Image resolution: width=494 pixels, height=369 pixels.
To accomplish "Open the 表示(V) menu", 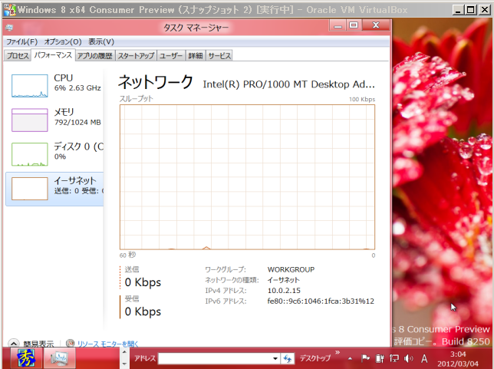I will [101, 41].
